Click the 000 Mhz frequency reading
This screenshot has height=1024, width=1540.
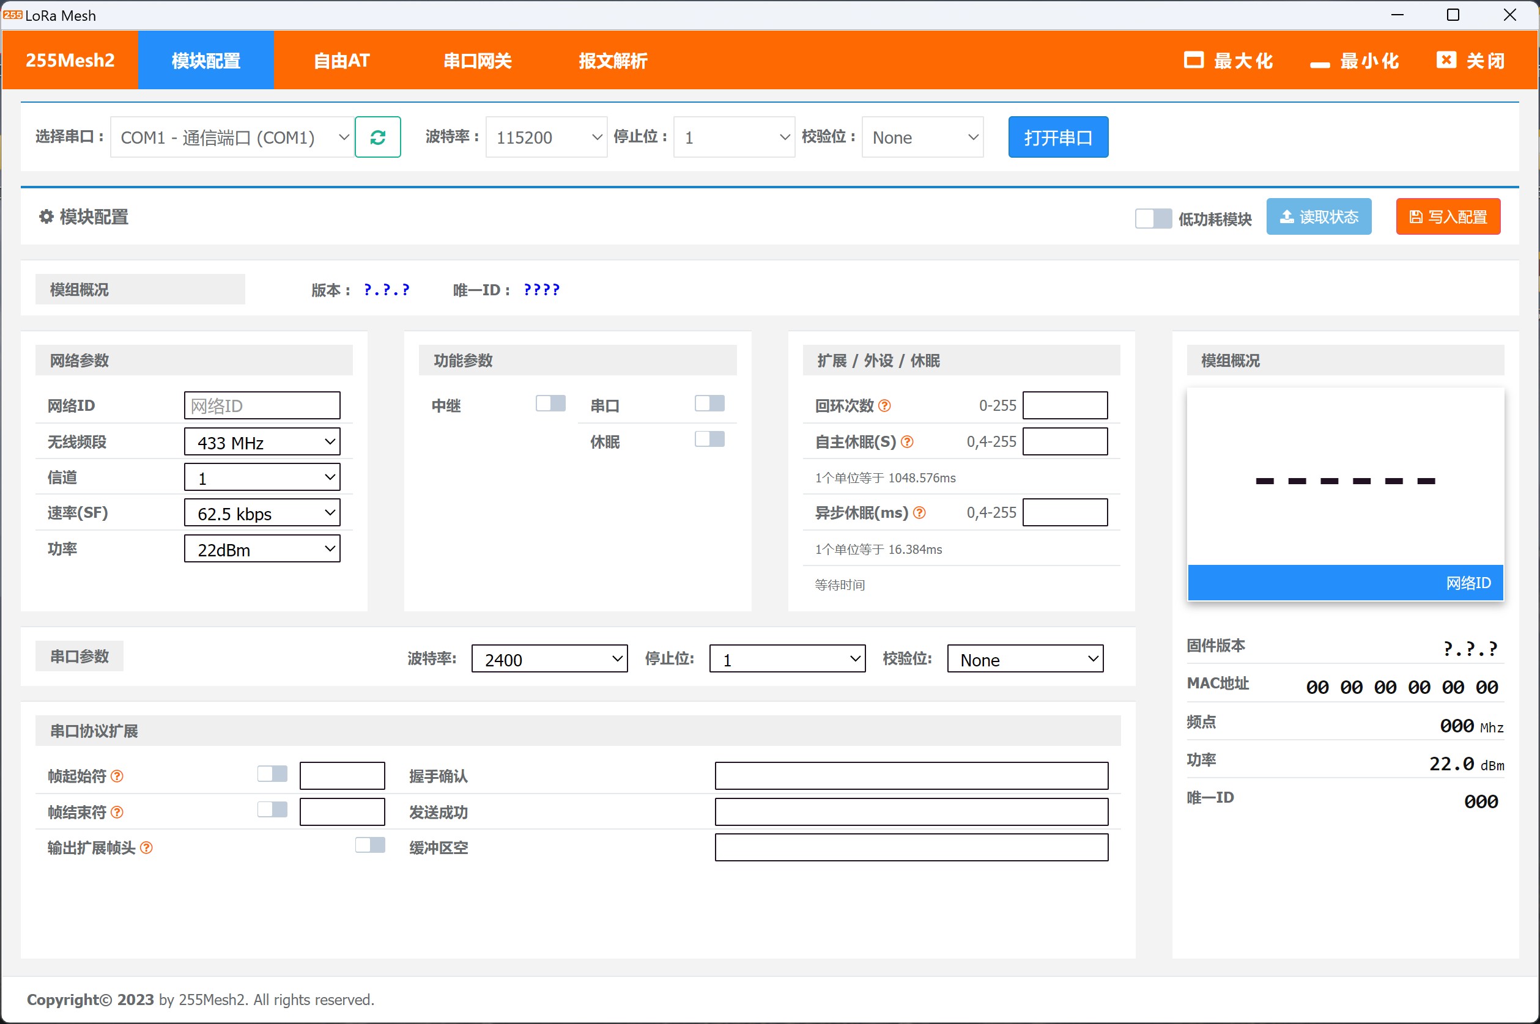[1472, 726]
